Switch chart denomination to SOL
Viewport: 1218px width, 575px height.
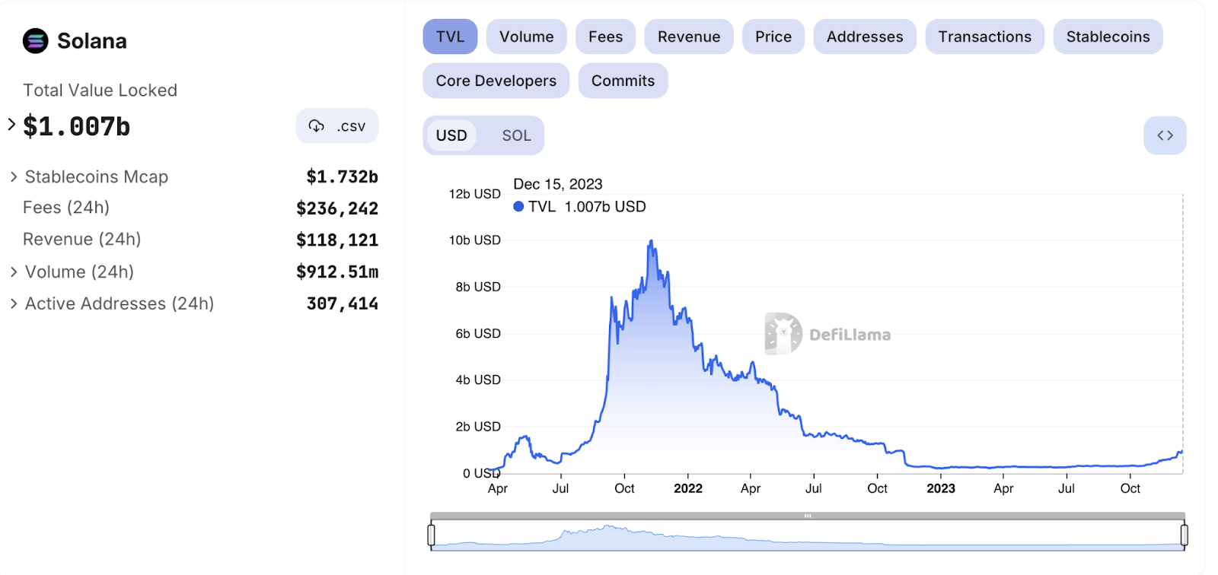coord(516,135)
